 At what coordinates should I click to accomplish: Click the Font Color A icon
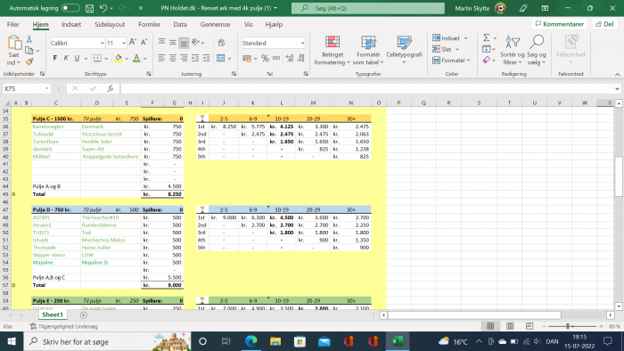pyautogui.click(x=136, y=59)
